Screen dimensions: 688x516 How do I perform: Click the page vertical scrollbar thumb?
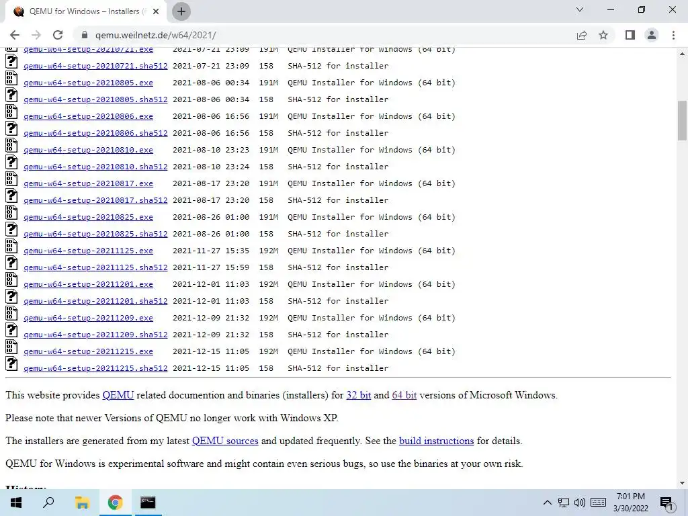(x=682, y=121)
